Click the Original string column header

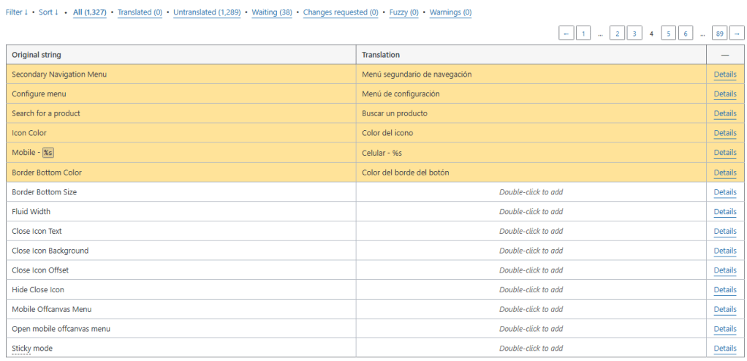(37, 55)
